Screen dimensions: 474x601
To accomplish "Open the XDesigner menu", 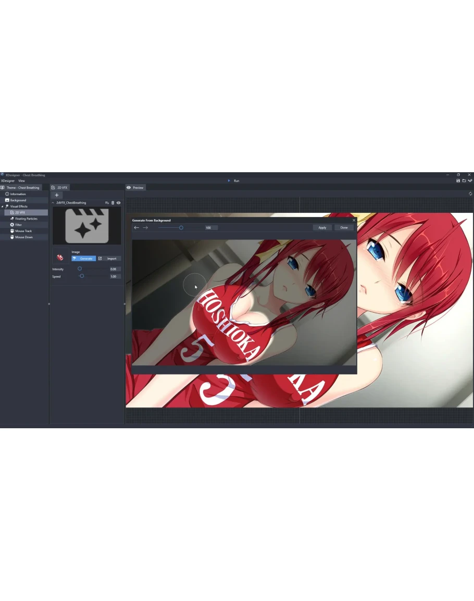I will [8, 181].
